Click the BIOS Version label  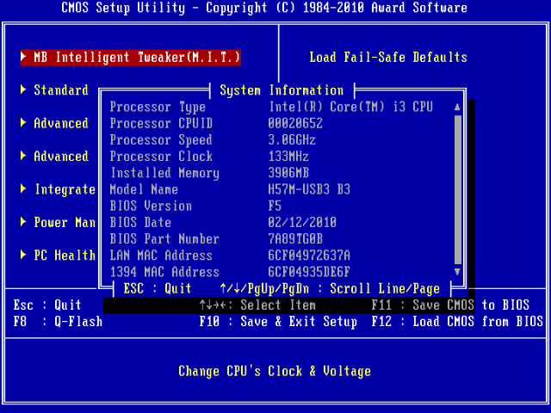[x=152, y=206]
